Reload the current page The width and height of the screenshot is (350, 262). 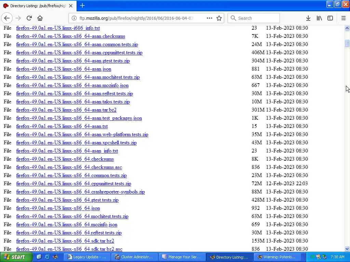pyautogui.click(x=29, y=18)
